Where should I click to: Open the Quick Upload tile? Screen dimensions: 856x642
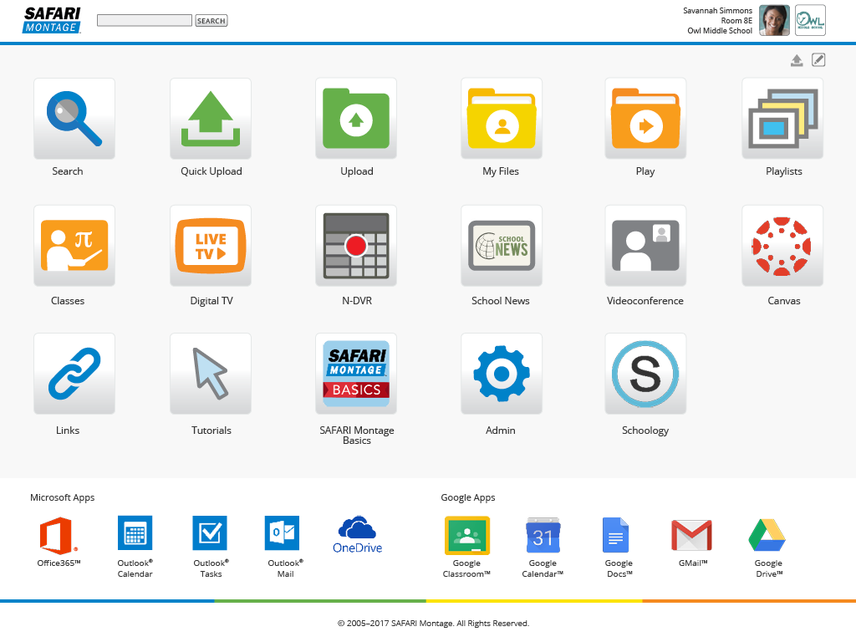(211, 119)
